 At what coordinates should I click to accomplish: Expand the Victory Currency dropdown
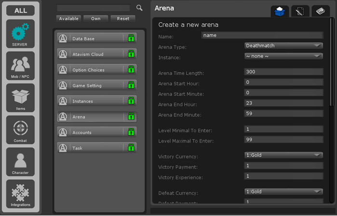click(x=283, y=155)
